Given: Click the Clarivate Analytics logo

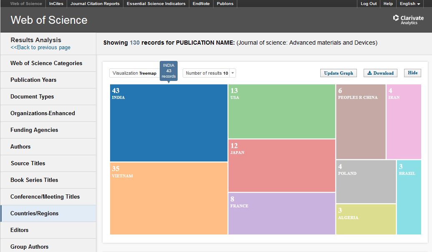Looking at the screenshot, I should coord(408,20).
